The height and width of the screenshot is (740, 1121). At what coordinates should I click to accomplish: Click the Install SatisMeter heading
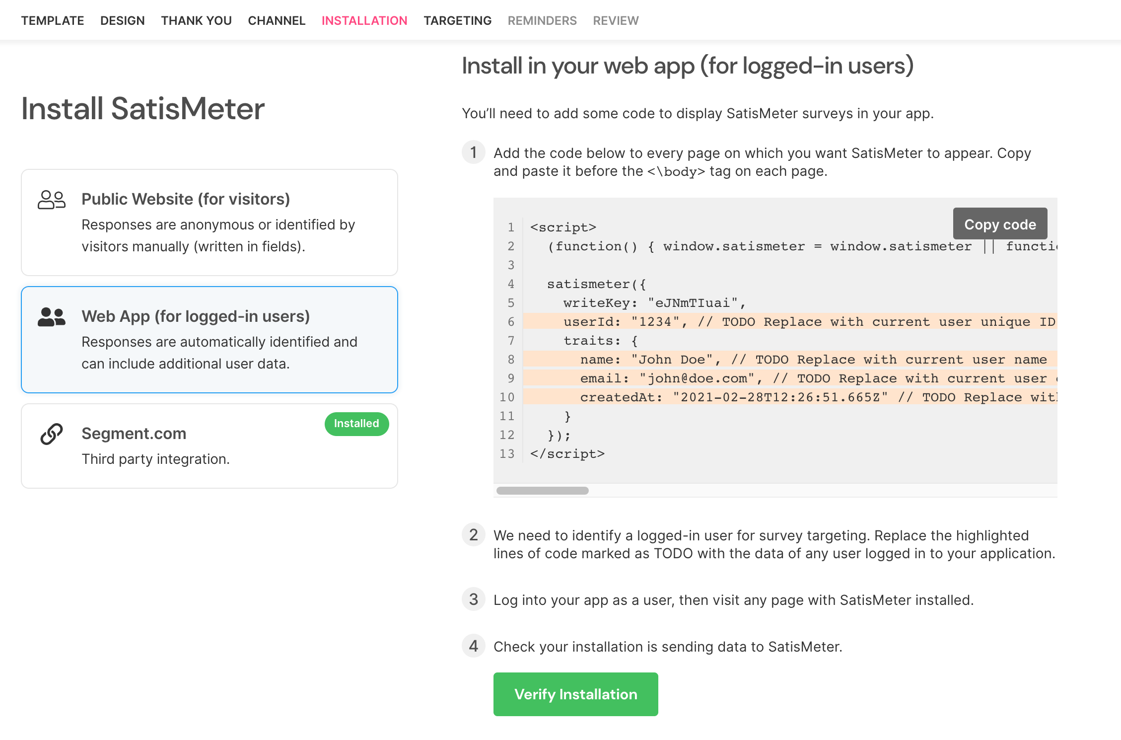click(x=143, y=109)
